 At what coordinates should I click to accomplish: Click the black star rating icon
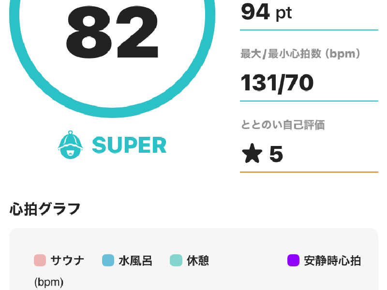click(252, 153)
